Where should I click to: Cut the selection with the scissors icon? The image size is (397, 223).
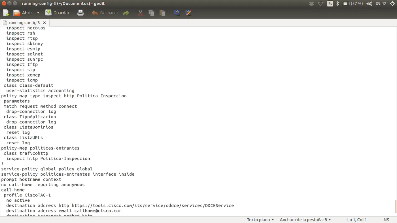tap(140, 13)
